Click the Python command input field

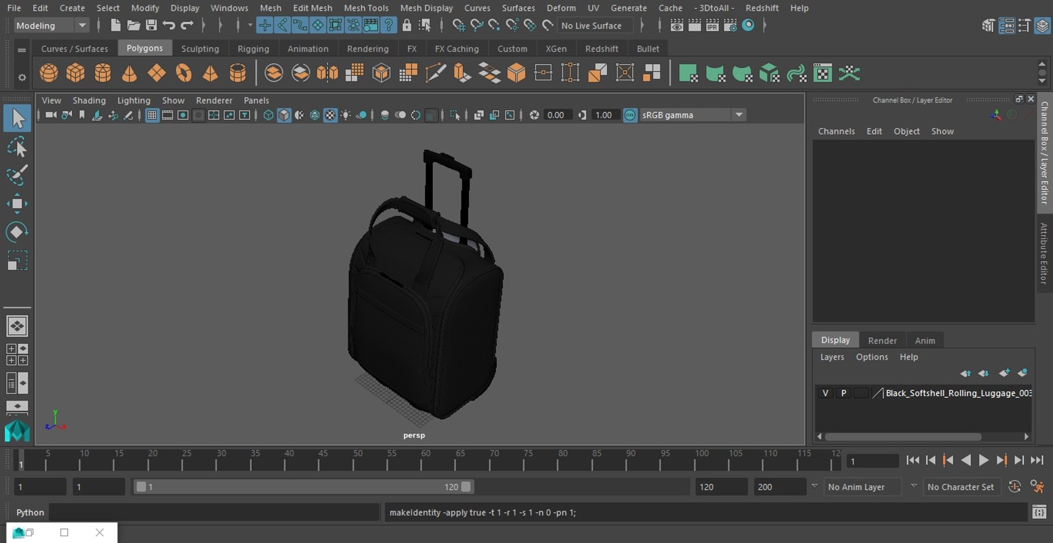tap(214, 512)
